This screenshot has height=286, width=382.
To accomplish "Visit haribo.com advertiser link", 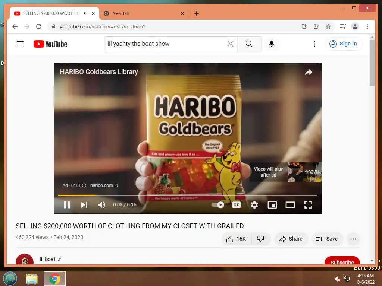I will (x=104, y=185).
